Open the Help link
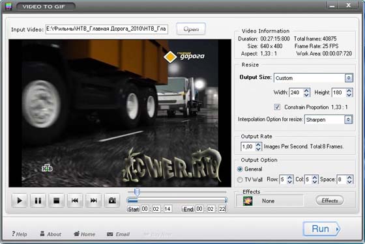Image resolution: width=365 pixels, height=244 pixels. click(x=20, y=234)
